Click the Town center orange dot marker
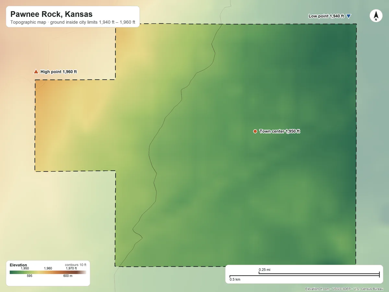This screenshot has width=389, height=292. [255, 131]
